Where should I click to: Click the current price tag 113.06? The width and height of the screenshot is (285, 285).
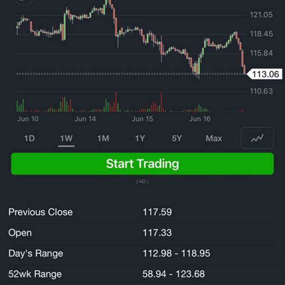[265, 74]
